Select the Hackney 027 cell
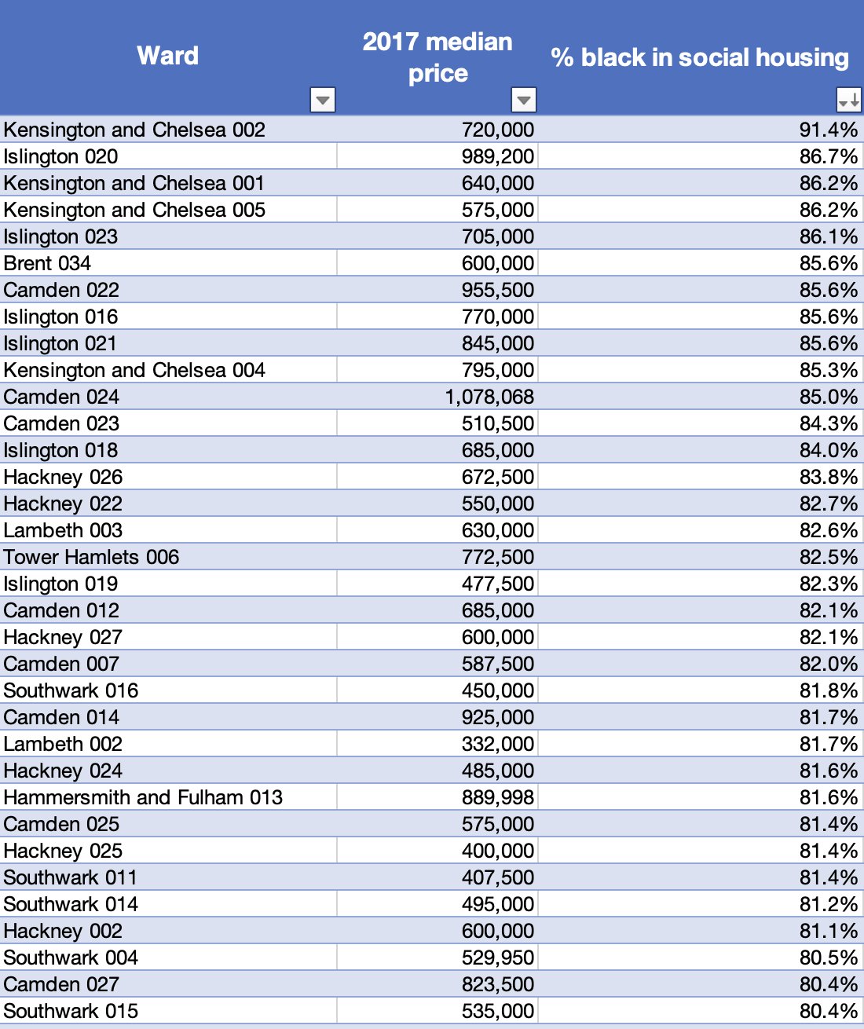This screenshot has width=864, height=1029. point(168,637)
